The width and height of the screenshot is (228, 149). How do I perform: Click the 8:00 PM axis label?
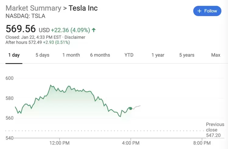(x=202, y=143)
